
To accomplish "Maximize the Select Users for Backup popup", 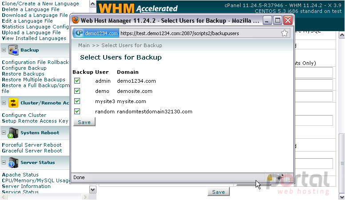I will pos(277,20).
